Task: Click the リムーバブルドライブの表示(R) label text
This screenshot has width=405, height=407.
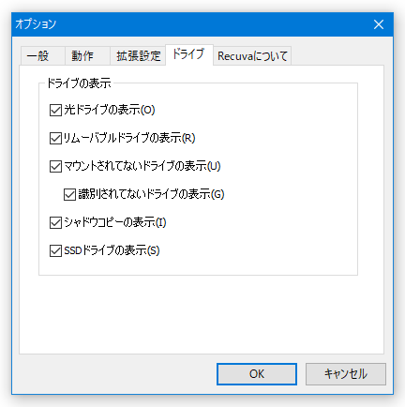Action: 129,138
